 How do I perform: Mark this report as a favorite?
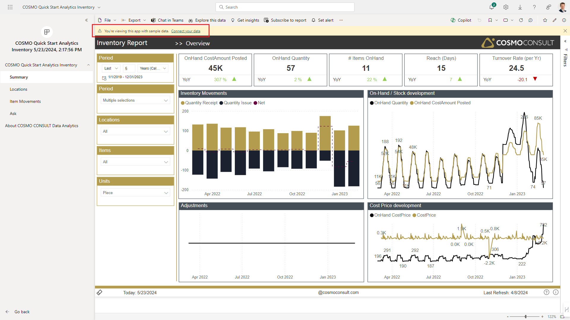[x=545, y=20]
